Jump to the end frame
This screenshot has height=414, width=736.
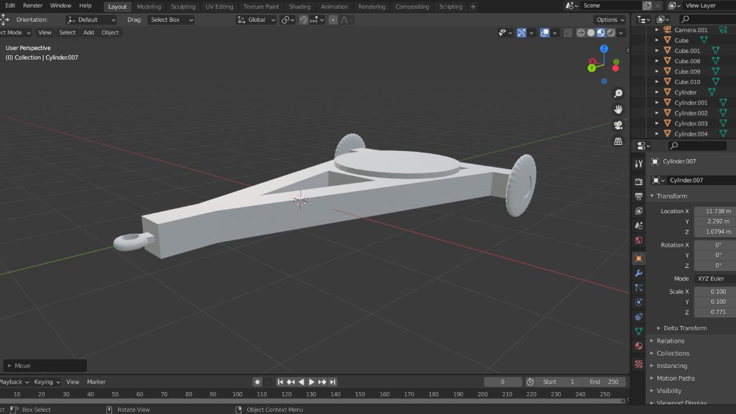[x=332, y=382]
